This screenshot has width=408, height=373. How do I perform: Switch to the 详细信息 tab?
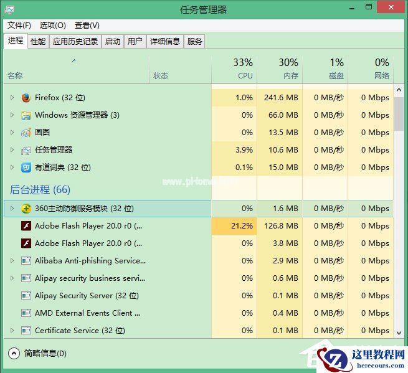165,41
